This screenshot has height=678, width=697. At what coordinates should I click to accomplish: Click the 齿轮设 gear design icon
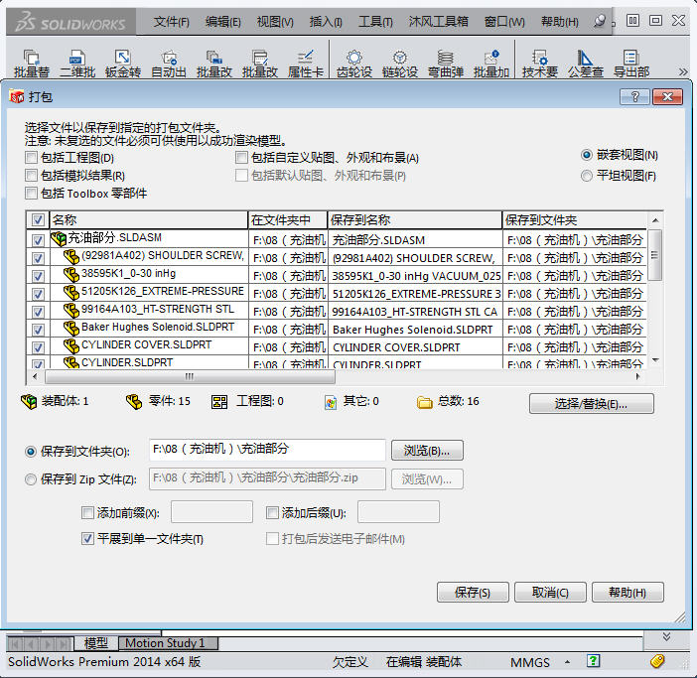[x=353, y=64]
